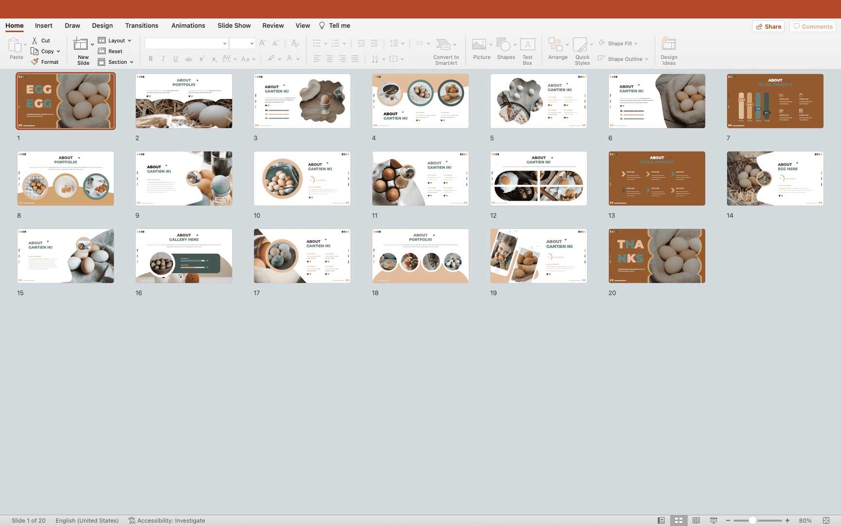Open the Section dropdown menu
841x526 pixels.
pos(131,62)
